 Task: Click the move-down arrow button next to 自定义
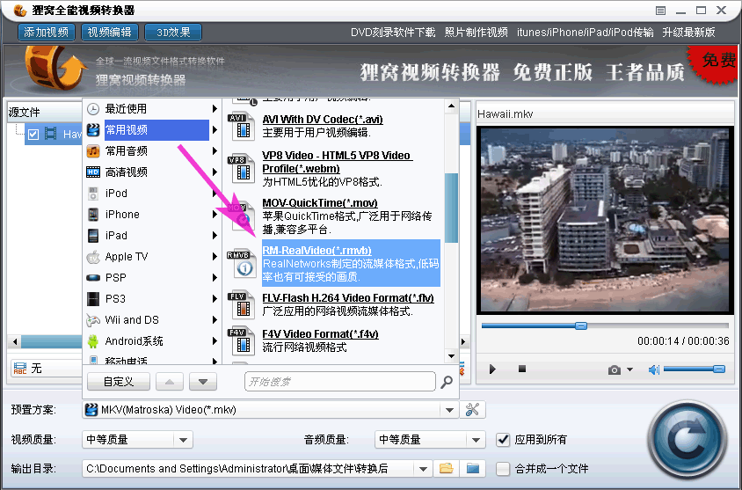coord(203,382)
